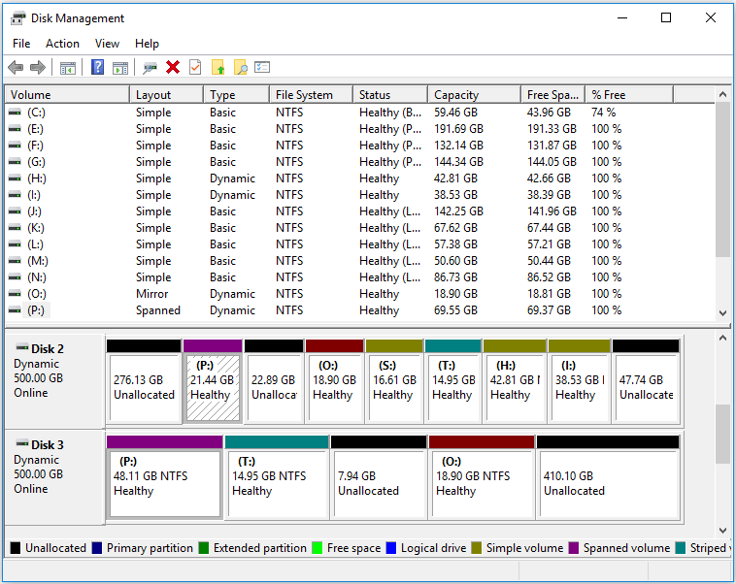
Task: Select the (E:) volume row
Action: pos(360,129)
